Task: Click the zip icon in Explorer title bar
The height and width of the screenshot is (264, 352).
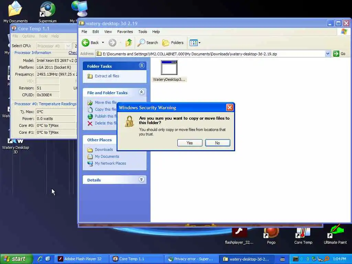Action: pos(82,23)
